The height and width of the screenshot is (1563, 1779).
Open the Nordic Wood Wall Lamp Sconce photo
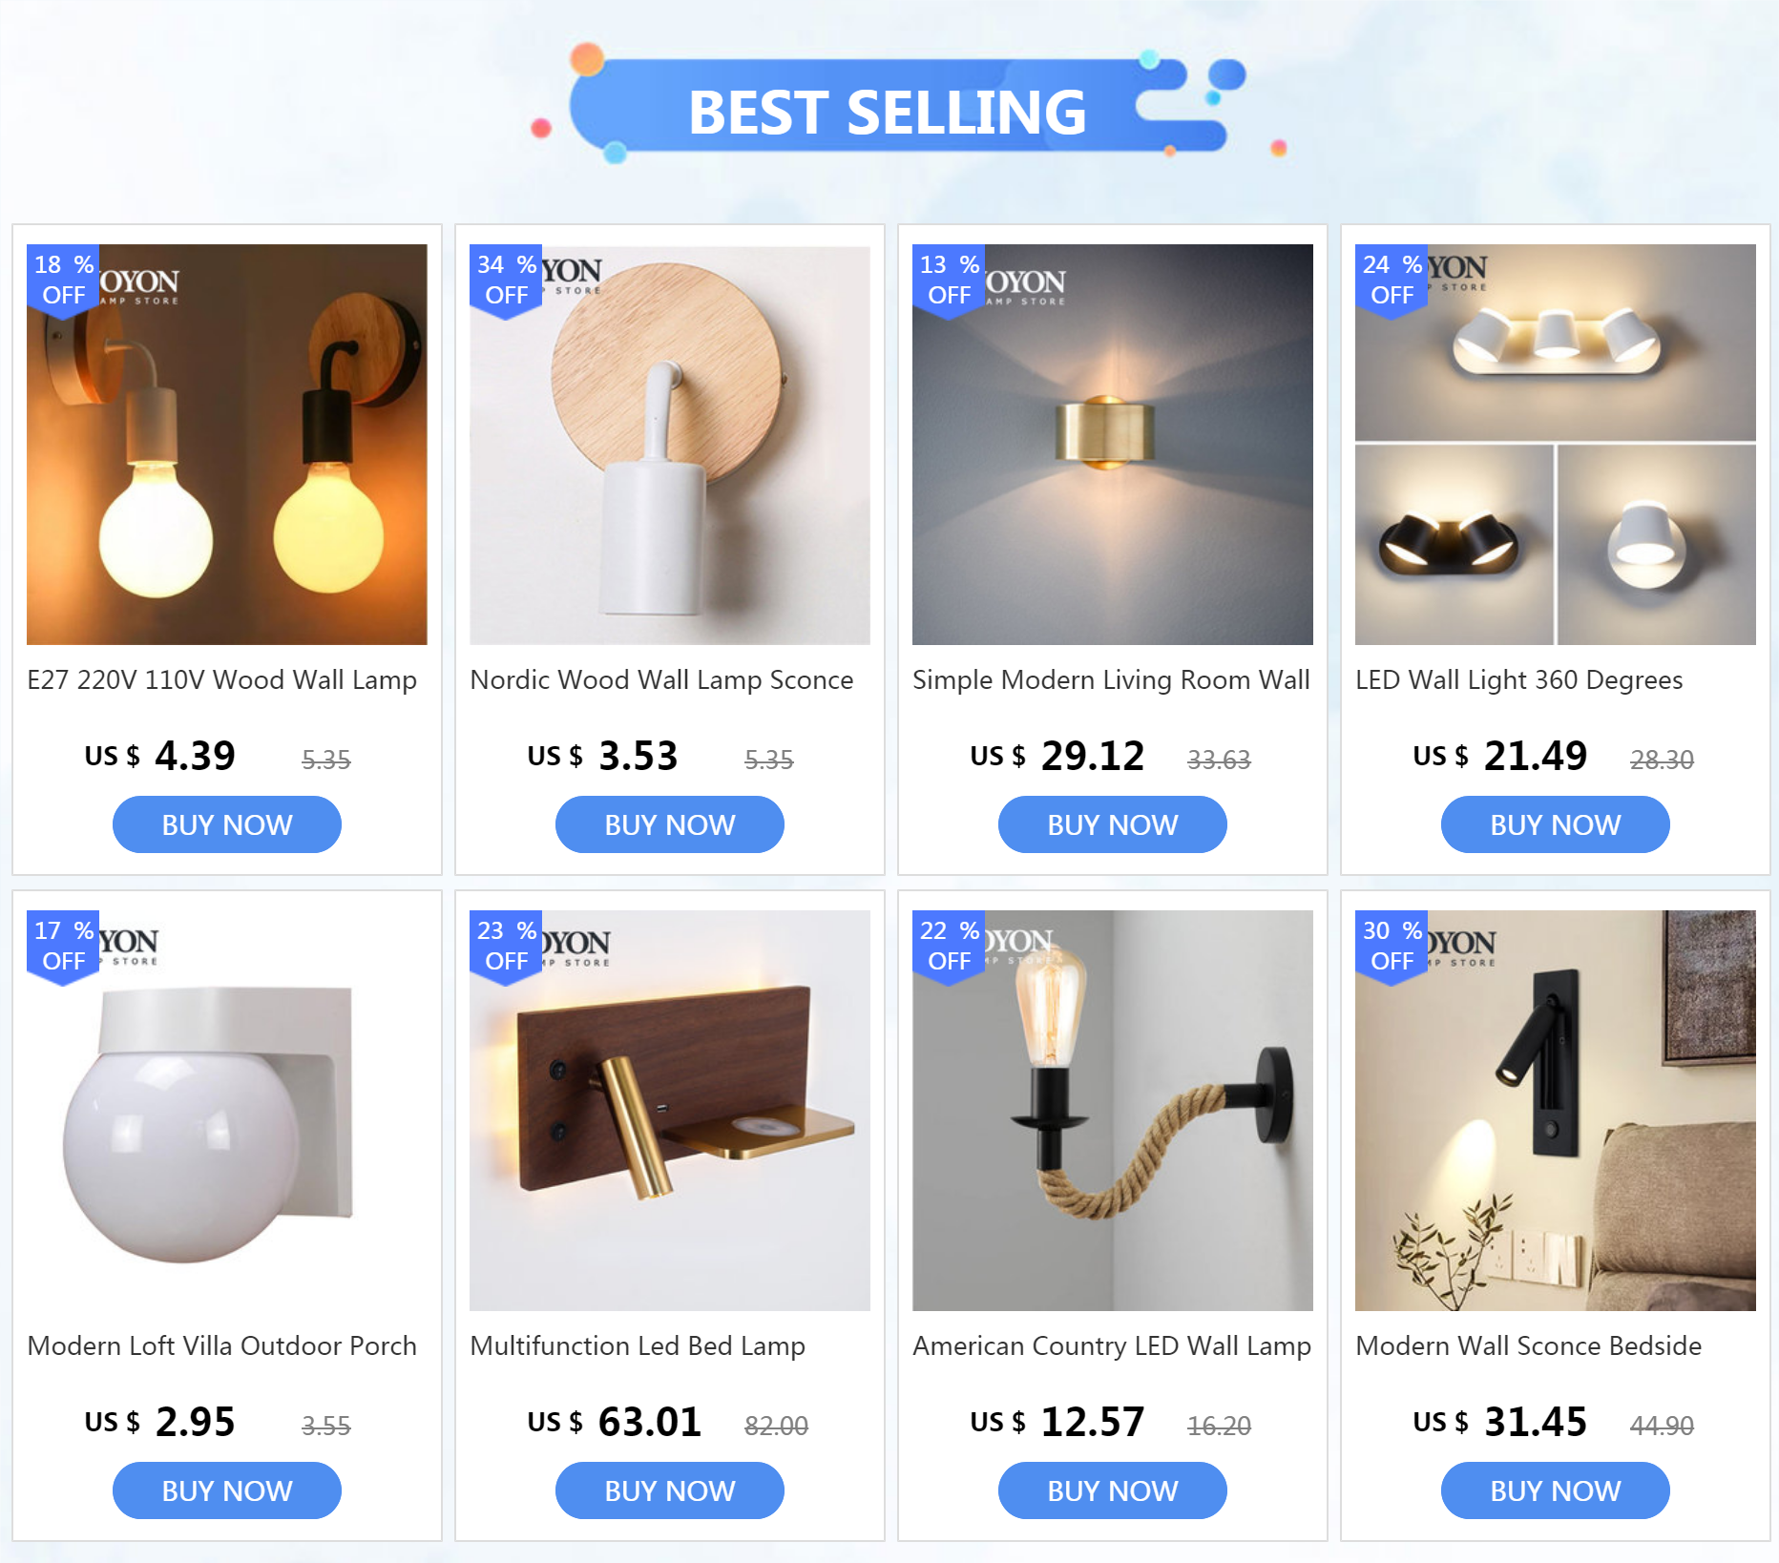click(x=670, y=445)
